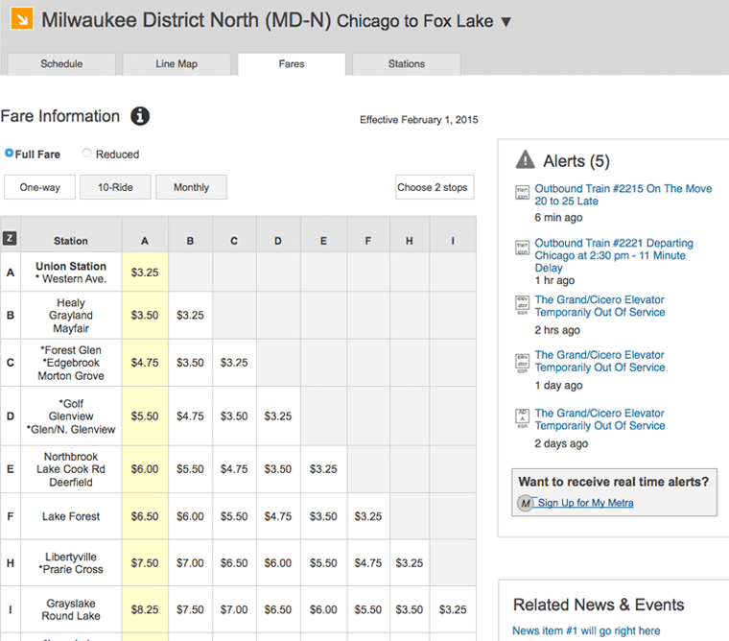Screen dimensions: 729x641
Task: Open Outbound Train #2215 On The Move alert
Action: pos(623,195)
